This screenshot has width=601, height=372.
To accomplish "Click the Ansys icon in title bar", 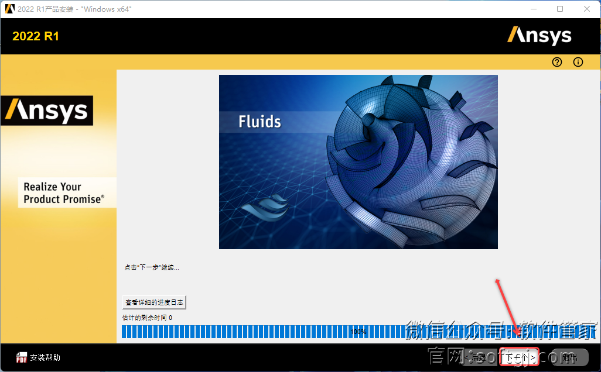I will pyautogui.click(x=9, y=9).
